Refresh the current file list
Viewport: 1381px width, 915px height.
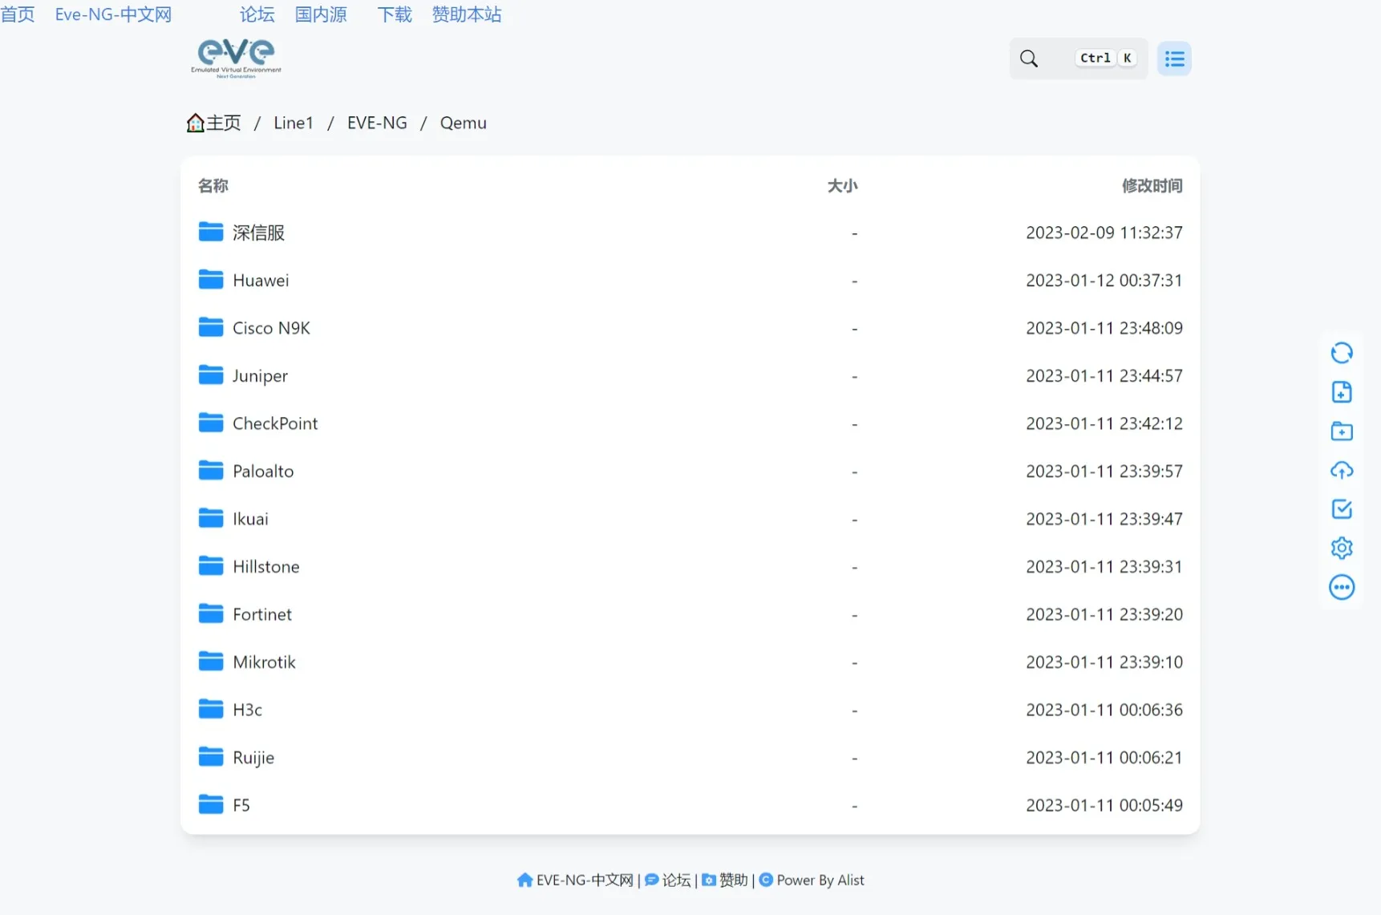click(1340, 353)
